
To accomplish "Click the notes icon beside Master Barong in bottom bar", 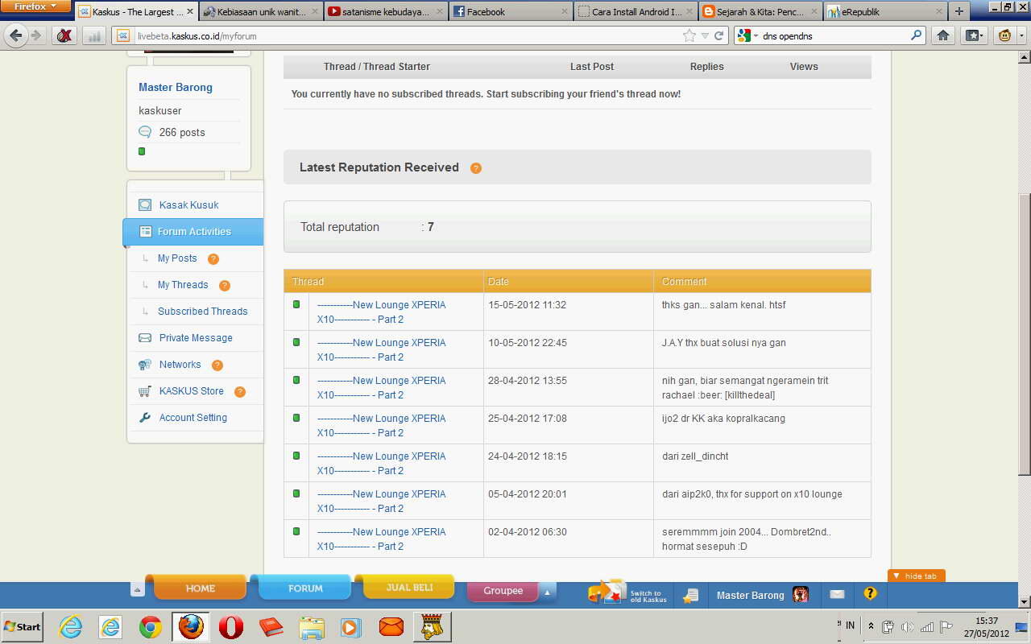I will 690,595.
